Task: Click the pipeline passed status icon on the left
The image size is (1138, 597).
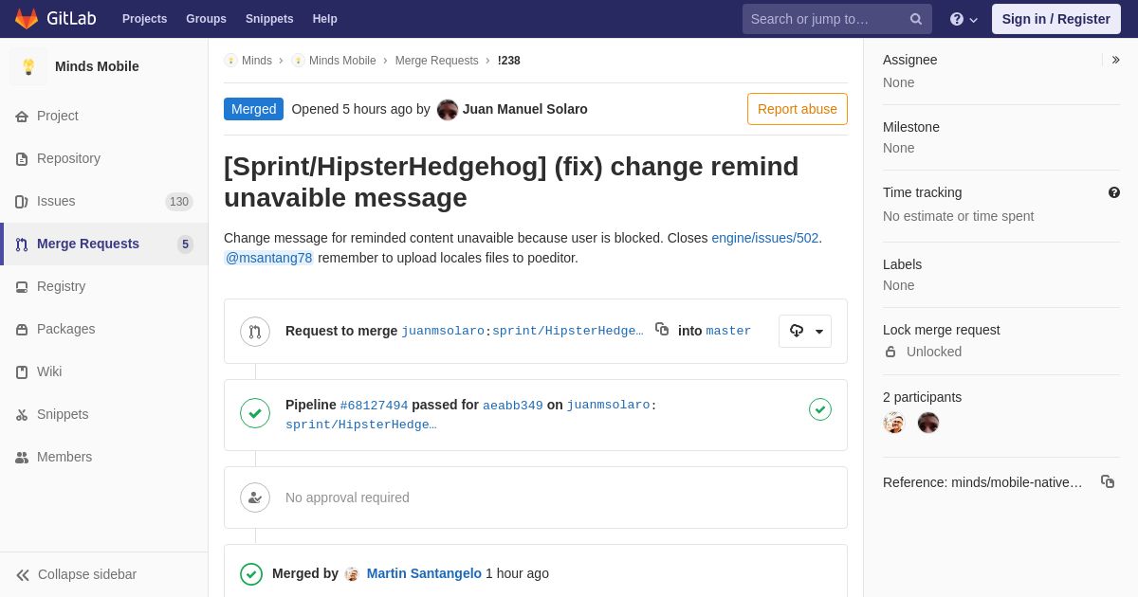Action: coord(255,413)
